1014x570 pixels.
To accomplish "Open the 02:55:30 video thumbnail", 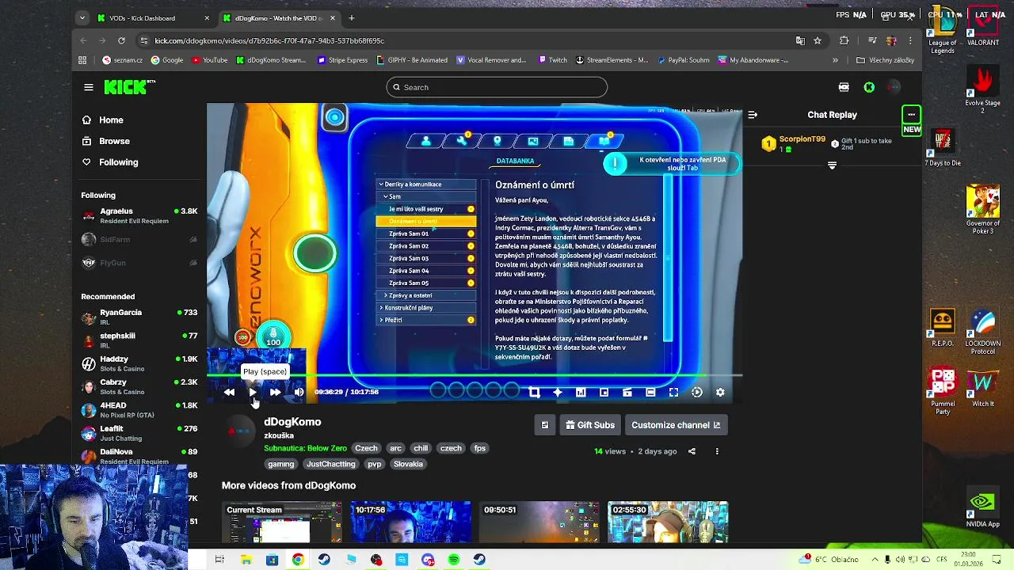I will [x=668, y=522].
